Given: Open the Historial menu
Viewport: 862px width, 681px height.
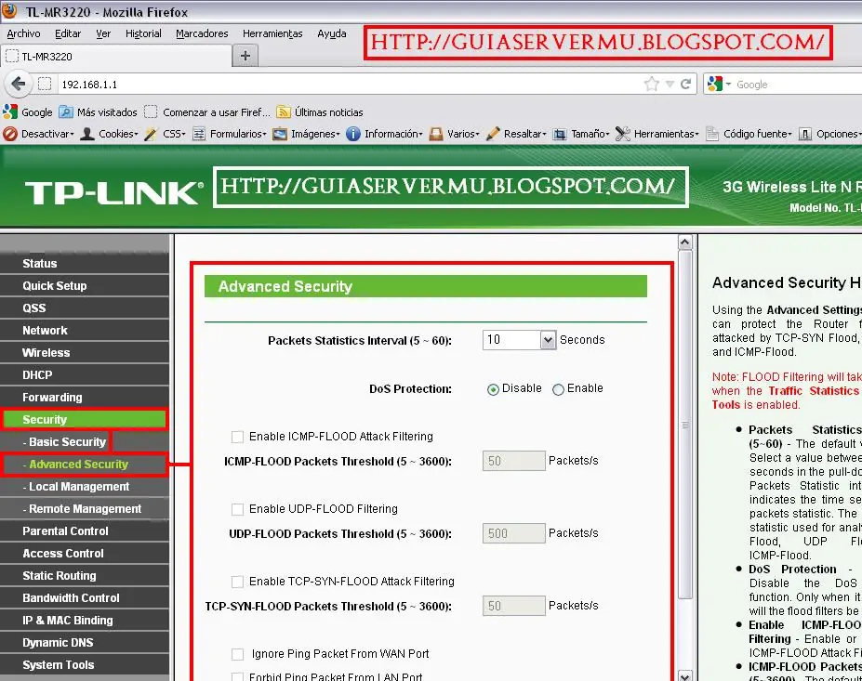Looking at the screenshot, I should 143,33.
